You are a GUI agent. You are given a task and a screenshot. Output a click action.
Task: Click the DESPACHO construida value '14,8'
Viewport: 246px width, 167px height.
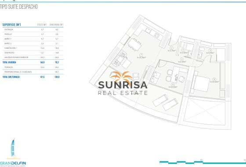point(57,53)
